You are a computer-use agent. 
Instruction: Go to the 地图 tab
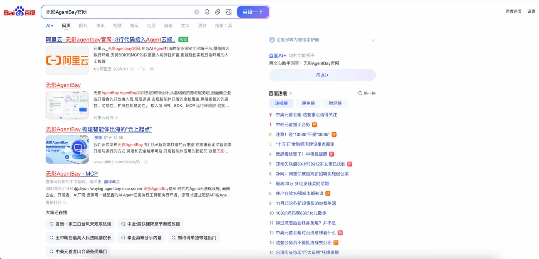click(x=151, y=26)
